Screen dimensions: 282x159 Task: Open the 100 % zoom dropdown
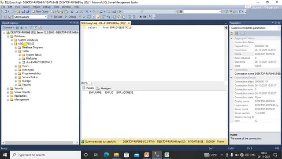coord(91,83)
